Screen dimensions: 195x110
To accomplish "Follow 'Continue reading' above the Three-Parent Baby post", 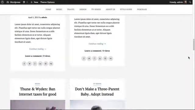I will coord(97,44).
